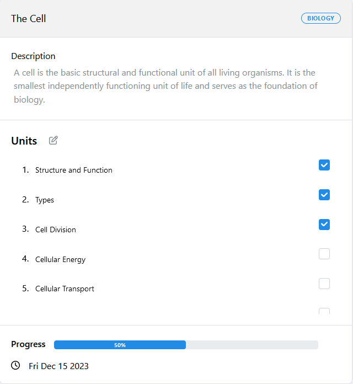
Task: Uncheck the Types unit checkbox
Action: pos(324,195)
